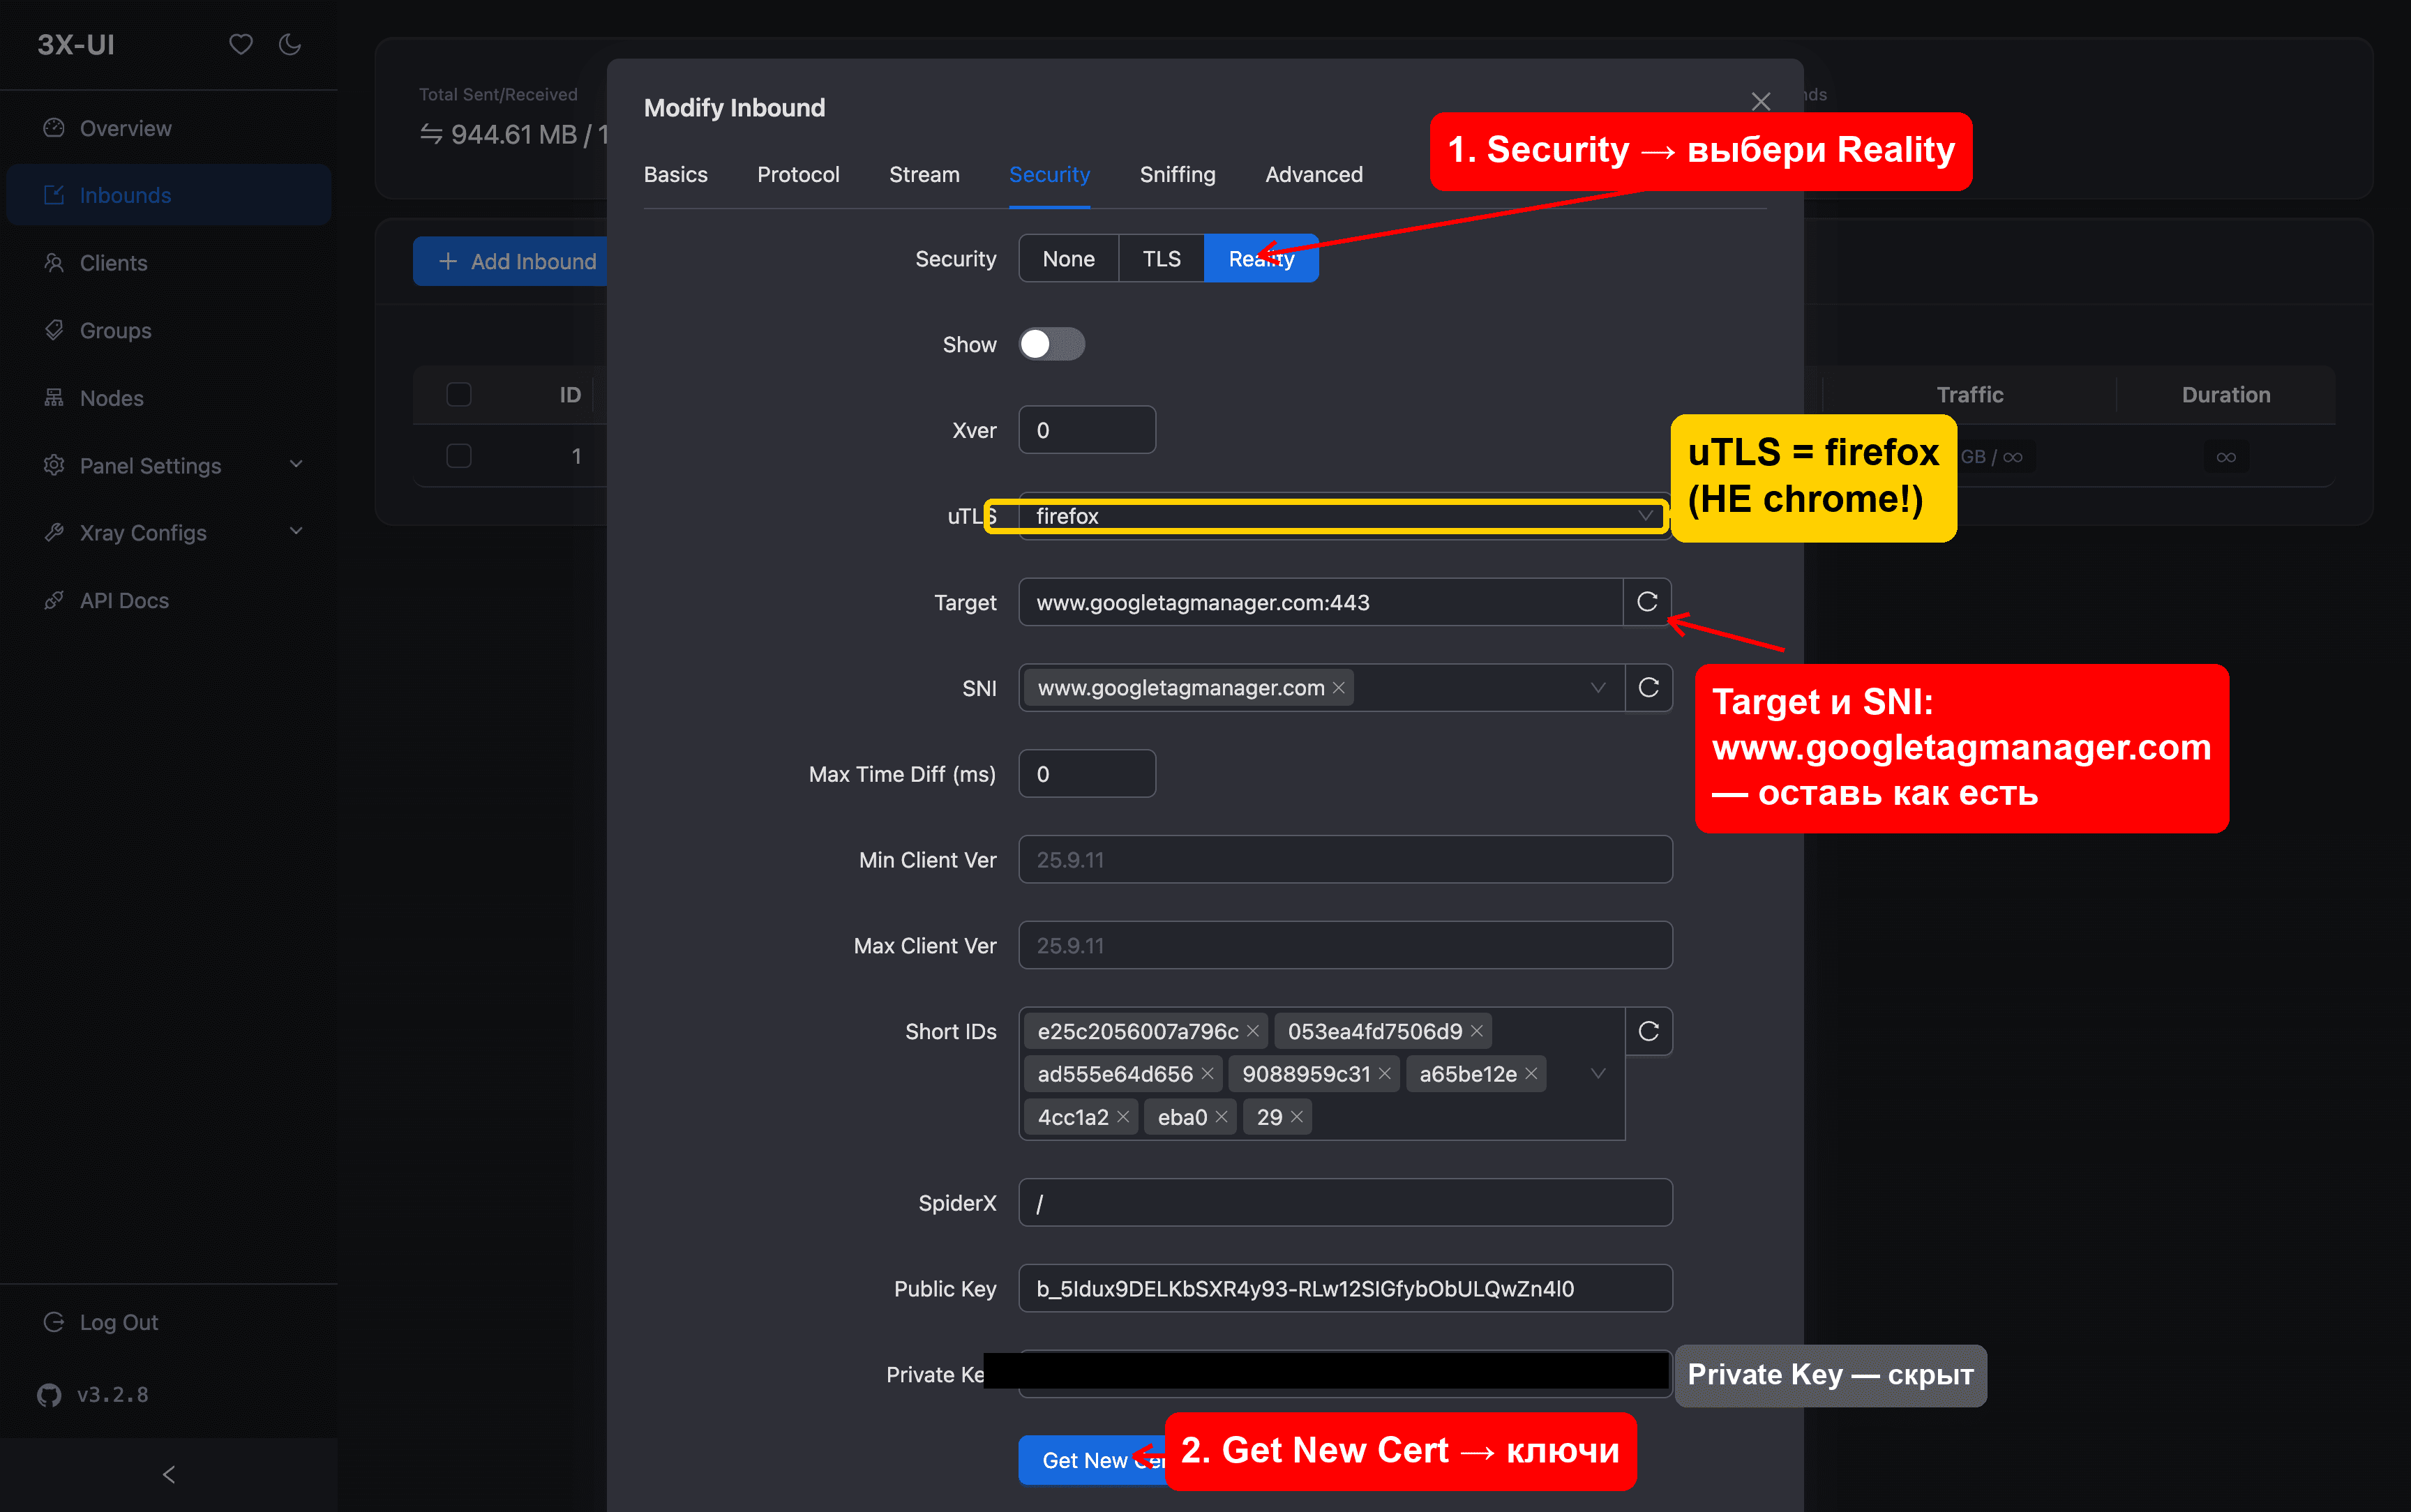Click the SpiderX input field

(x=1345, y=1203)
